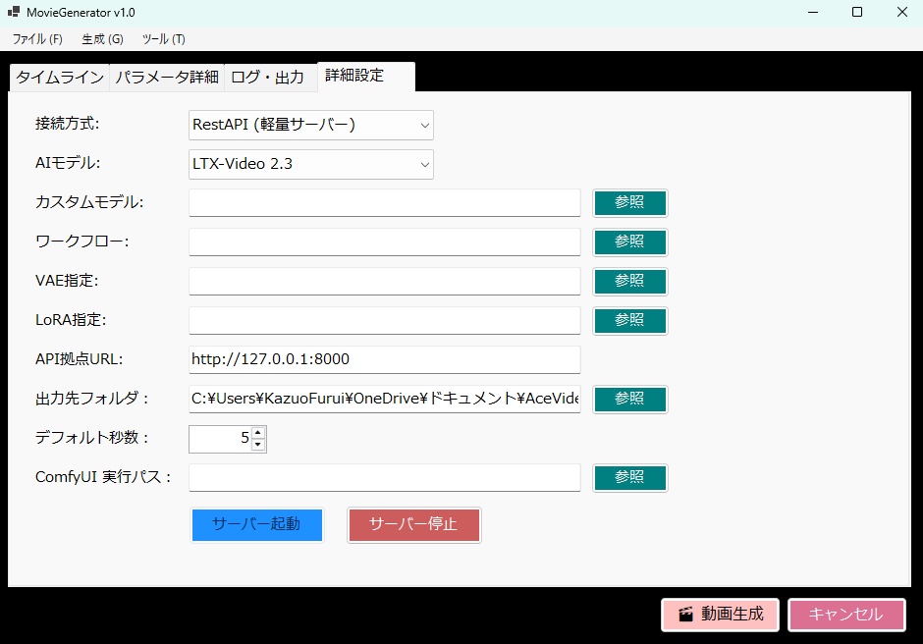Select the 詳細設定 tab
The width and height of the screenshot is (923, 644).
click(366, 76)
